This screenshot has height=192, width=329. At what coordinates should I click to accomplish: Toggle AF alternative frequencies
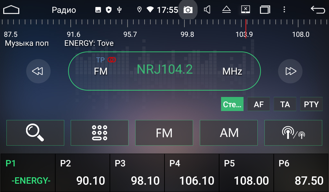[259, 104]
